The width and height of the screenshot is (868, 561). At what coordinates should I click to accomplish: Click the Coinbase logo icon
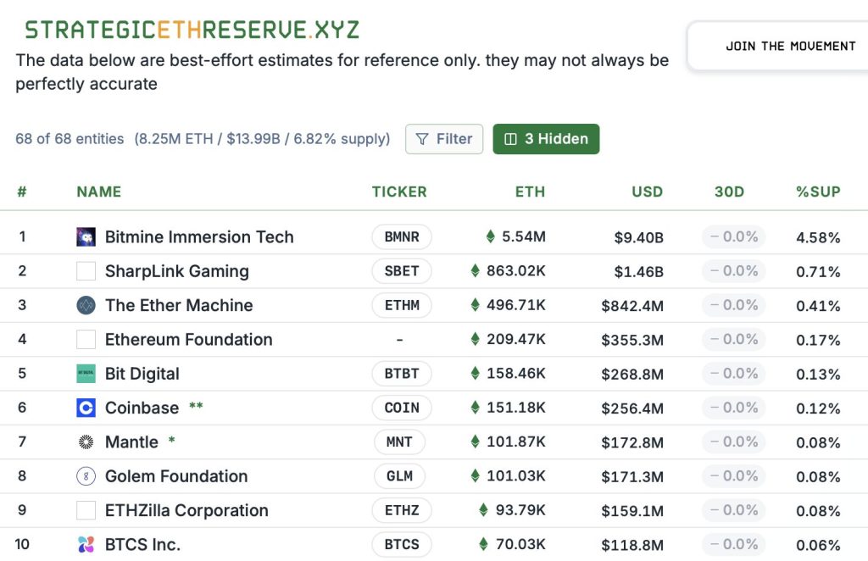click(x=86, y=408)
